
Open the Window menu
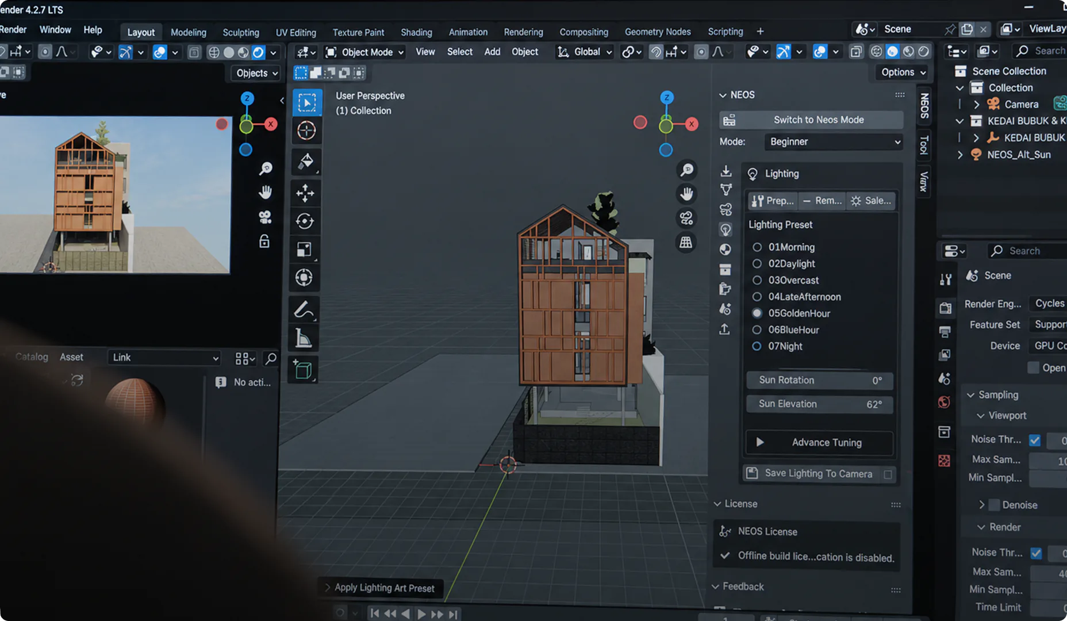tap(55, 30)
